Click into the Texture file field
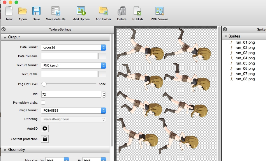Image resolution: width=266 pixels, height=161 pixels. [x=69, y=74]
